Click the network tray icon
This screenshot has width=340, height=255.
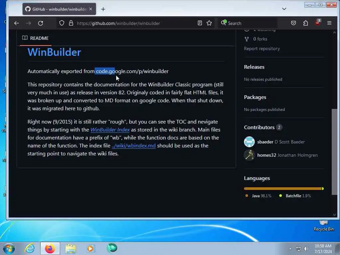298,249
